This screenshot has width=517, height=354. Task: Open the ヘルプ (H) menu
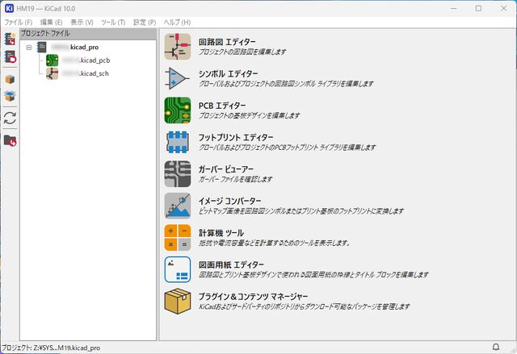click(x=177, y=23)
